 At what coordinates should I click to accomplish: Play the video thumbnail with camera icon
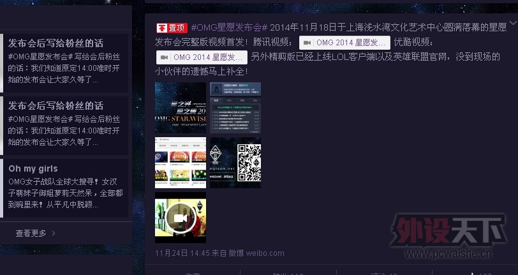tap(181, 218)
